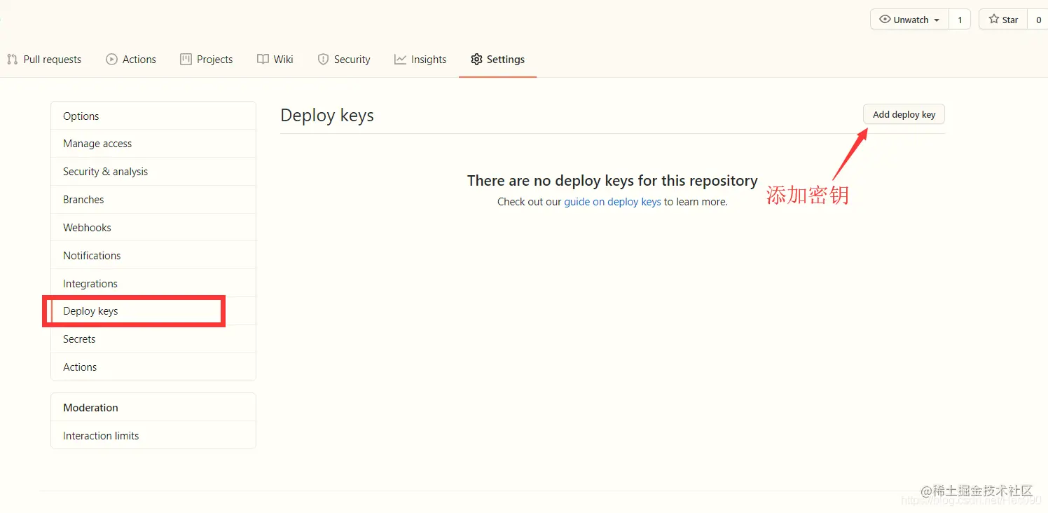Image resolution: width=1048 pixels, height=513 pixels.
Task: Open Notifications settings
Action: [x=153, y=256]
